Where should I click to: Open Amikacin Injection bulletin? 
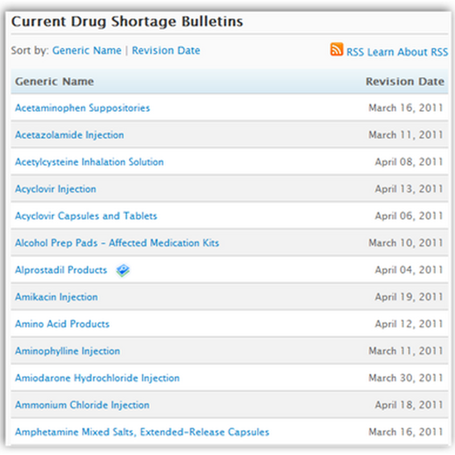[x=56, y=297]
